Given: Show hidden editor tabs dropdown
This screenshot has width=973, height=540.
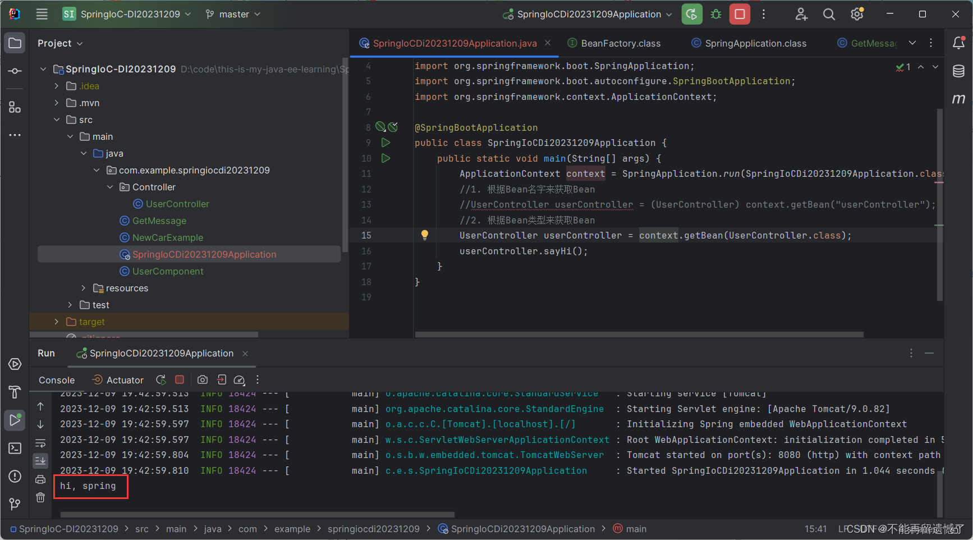Looking at the screenshot, I should point(912,43).
